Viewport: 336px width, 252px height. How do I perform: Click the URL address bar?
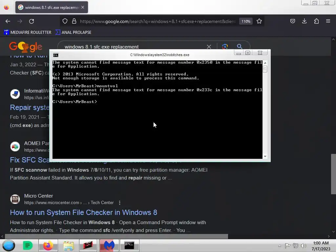point(158,21)
